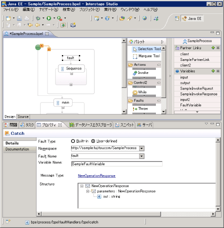Click the horizontal scrollbar in the properties panel
Image resolution: width=224 pixels, height=228 pixels.
(101, 214)
